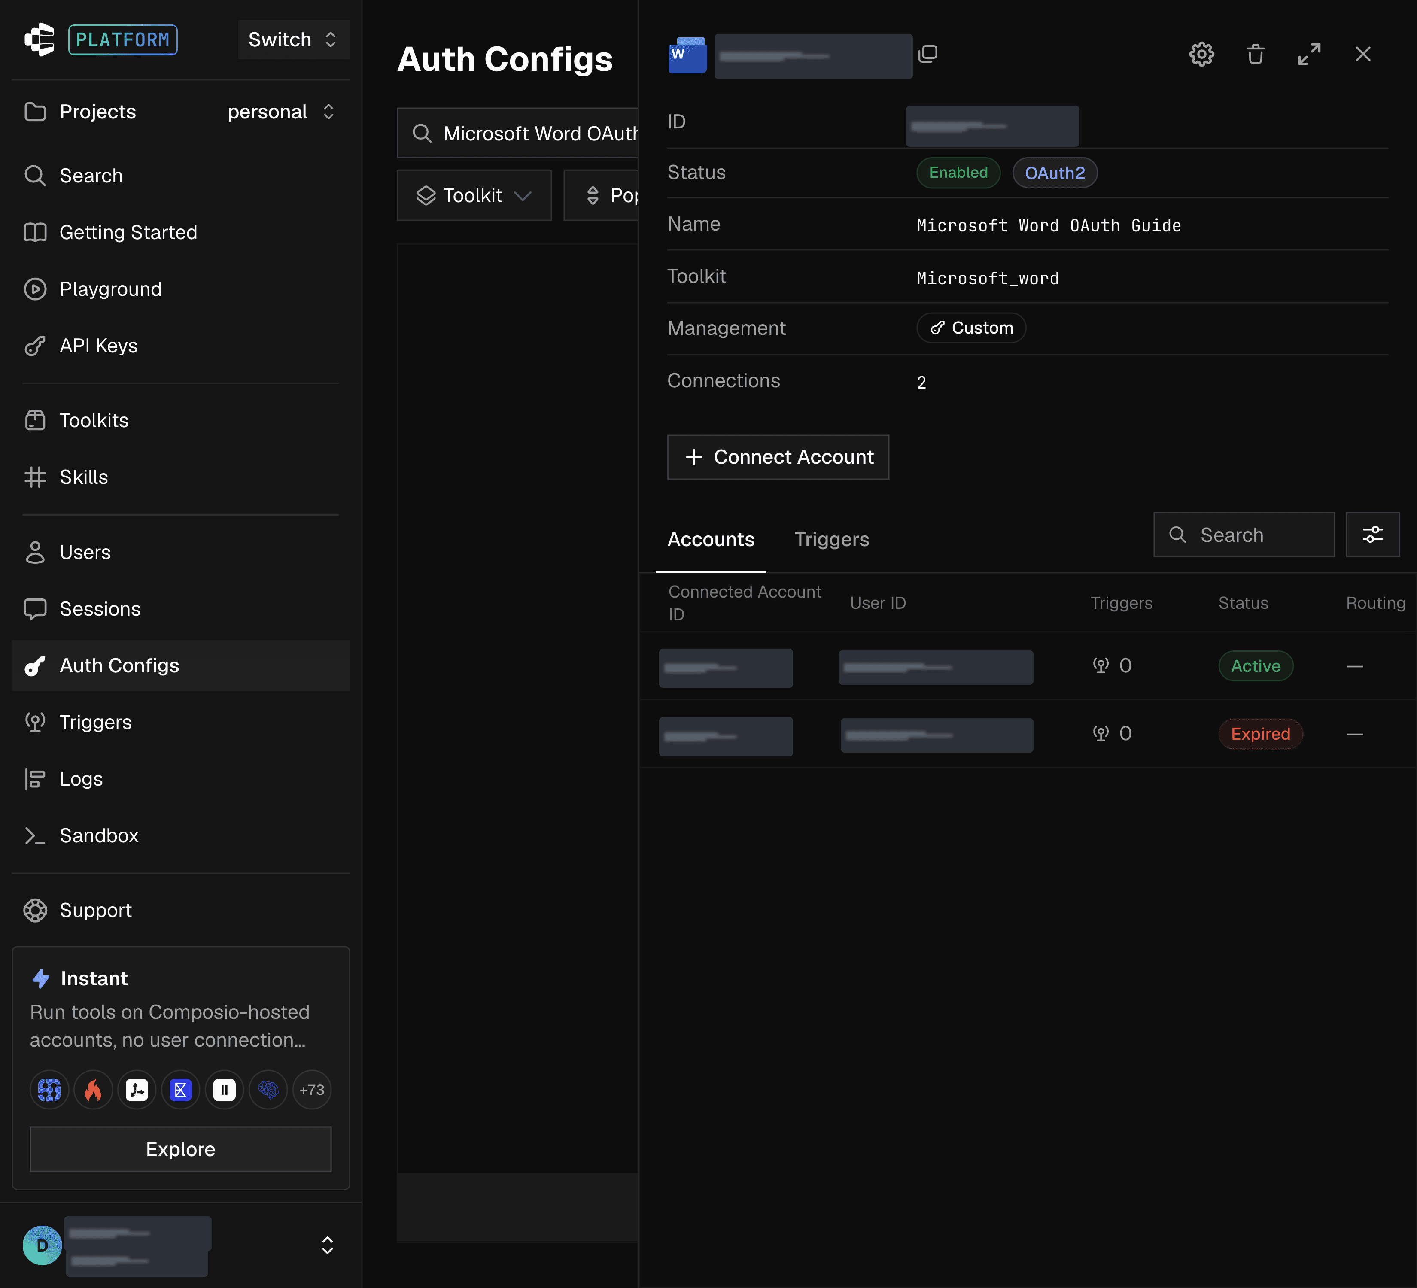Select the first Instant toolkit icon
The width and height of the screenshot is (1417, 1288).
pyautogui.click(x=49, y=1090)
